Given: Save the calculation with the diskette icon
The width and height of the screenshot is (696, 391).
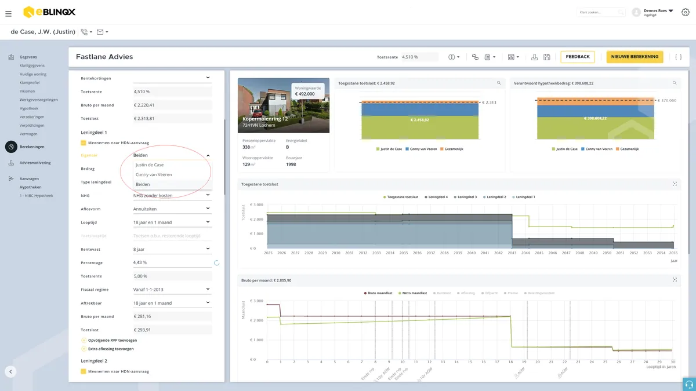Looking at the screenshot, I should [x=547, y=57].
